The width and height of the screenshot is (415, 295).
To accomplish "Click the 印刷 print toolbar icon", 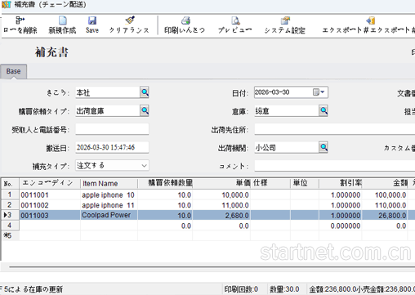I will 185,20.
